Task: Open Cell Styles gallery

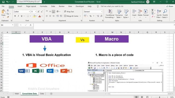Action: pos(126,14)
